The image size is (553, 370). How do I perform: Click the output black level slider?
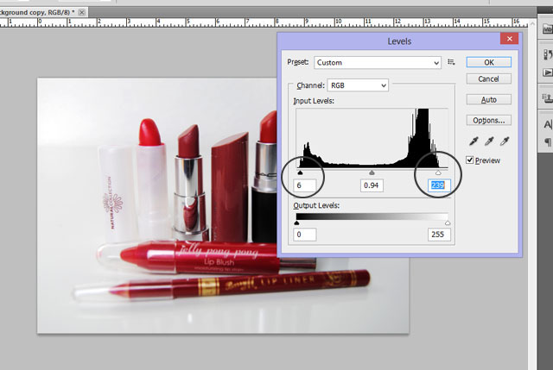pos(296,223)
